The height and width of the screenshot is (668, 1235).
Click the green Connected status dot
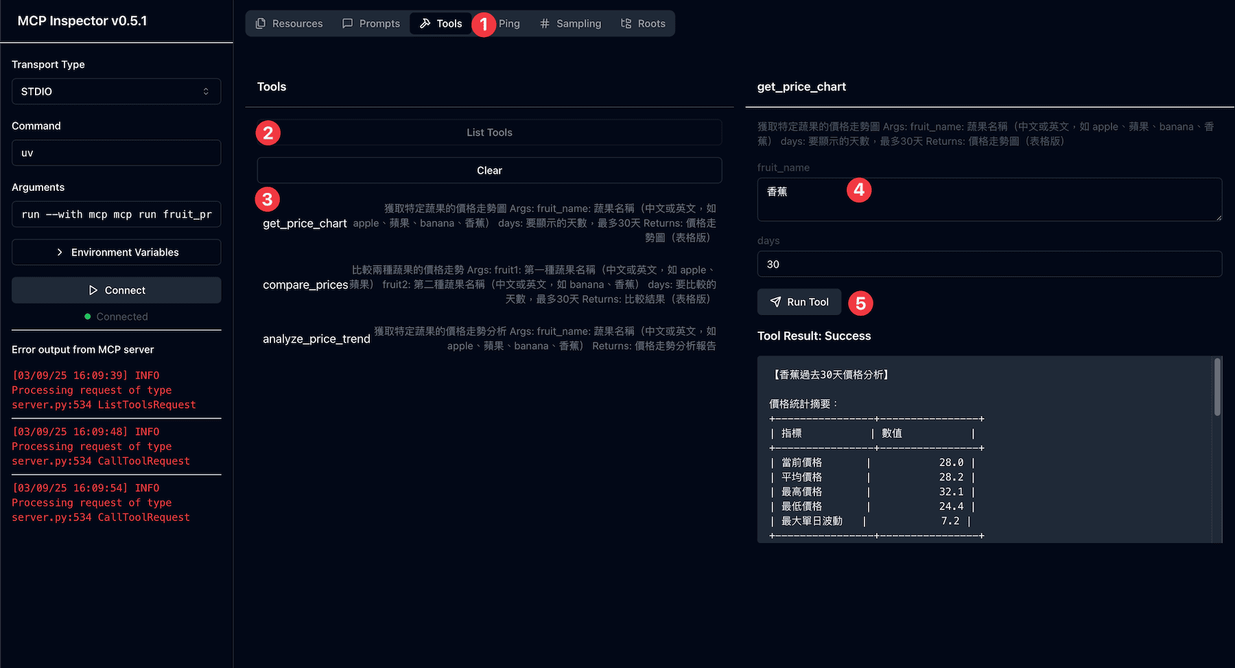87,316
